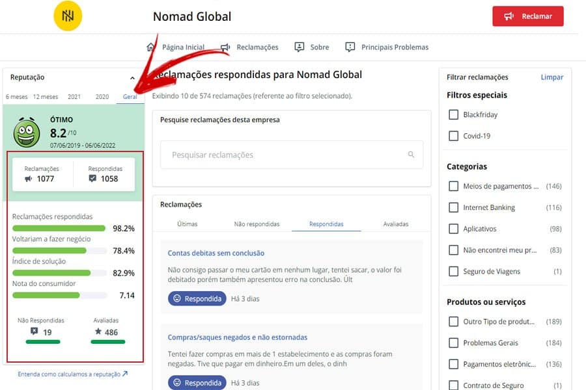
Task: Show the 2021 reputation tab
Action: (x=74, y=97)
